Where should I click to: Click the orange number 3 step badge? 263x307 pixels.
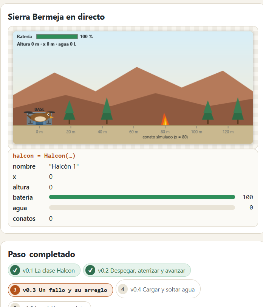15,290
